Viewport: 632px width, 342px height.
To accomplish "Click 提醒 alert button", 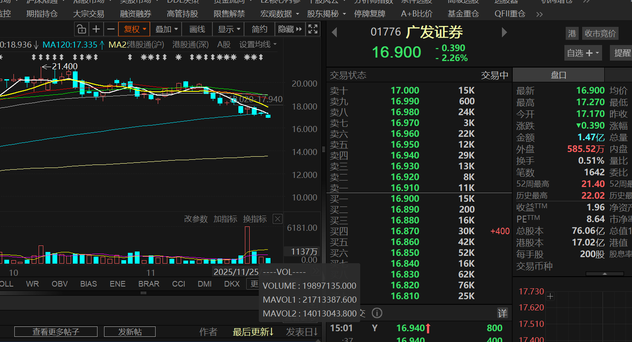I will point(622,53).
